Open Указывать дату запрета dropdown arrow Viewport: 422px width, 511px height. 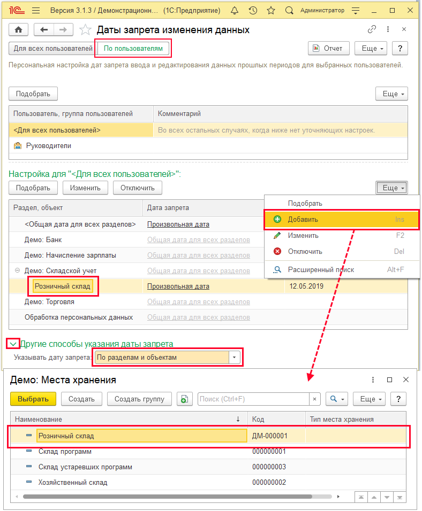click(x=234, y=358)
